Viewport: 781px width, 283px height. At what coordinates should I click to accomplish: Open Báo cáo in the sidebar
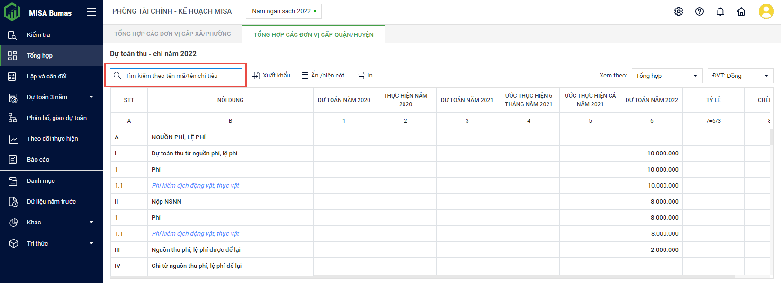point(38,160)
